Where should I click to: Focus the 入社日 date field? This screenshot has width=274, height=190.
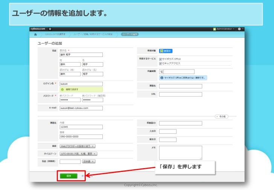click(168, 132)
